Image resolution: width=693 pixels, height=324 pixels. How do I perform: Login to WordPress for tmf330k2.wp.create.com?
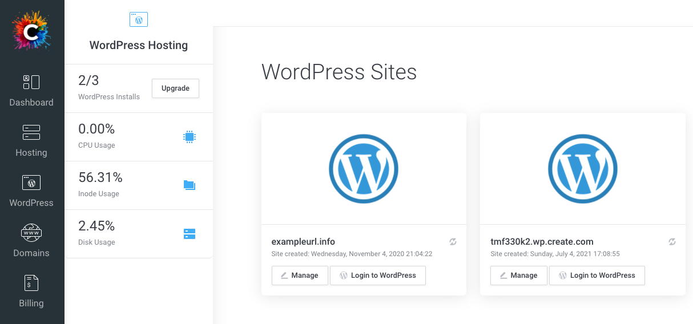(597, 276)
